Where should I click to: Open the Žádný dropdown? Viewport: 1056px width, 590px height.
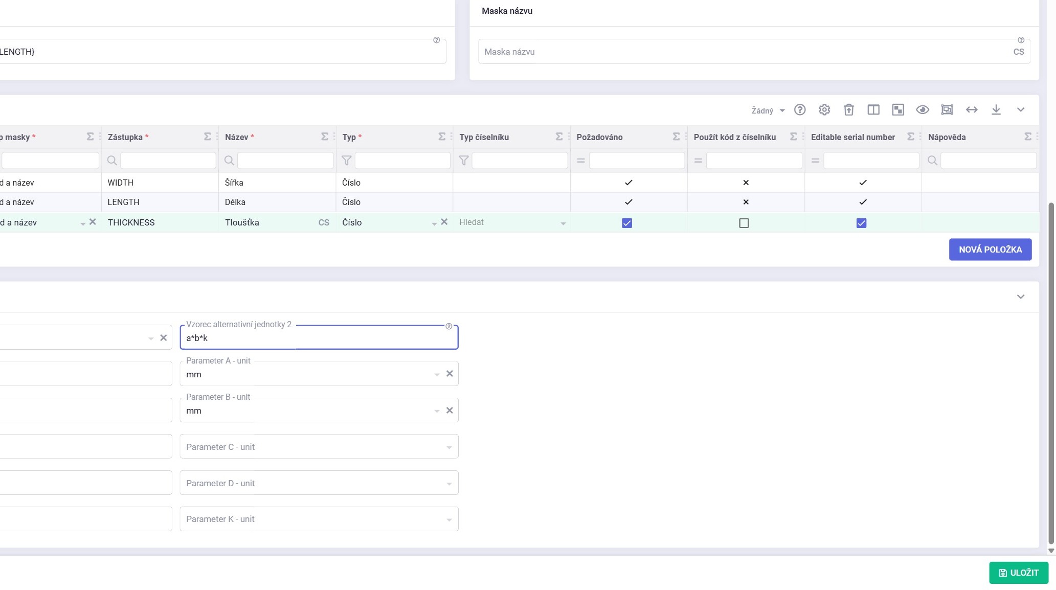[x=768, y=111]
